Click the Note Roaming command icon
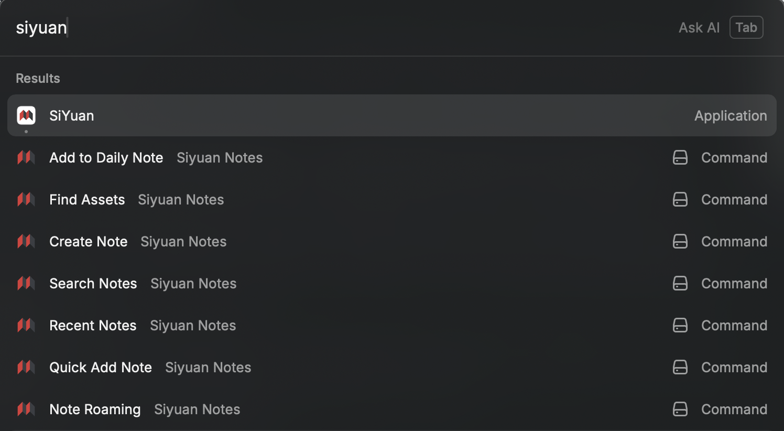Image resolution: width=784 pixels, height=431 pixels. [26, 409]
